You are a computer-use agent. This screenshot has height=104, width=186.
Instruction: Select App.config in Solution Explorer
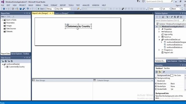coord(168,34)
